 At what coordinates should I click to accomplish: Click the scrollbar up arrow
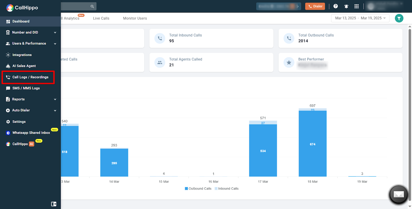pyautogui.click(x=410, y=26)
